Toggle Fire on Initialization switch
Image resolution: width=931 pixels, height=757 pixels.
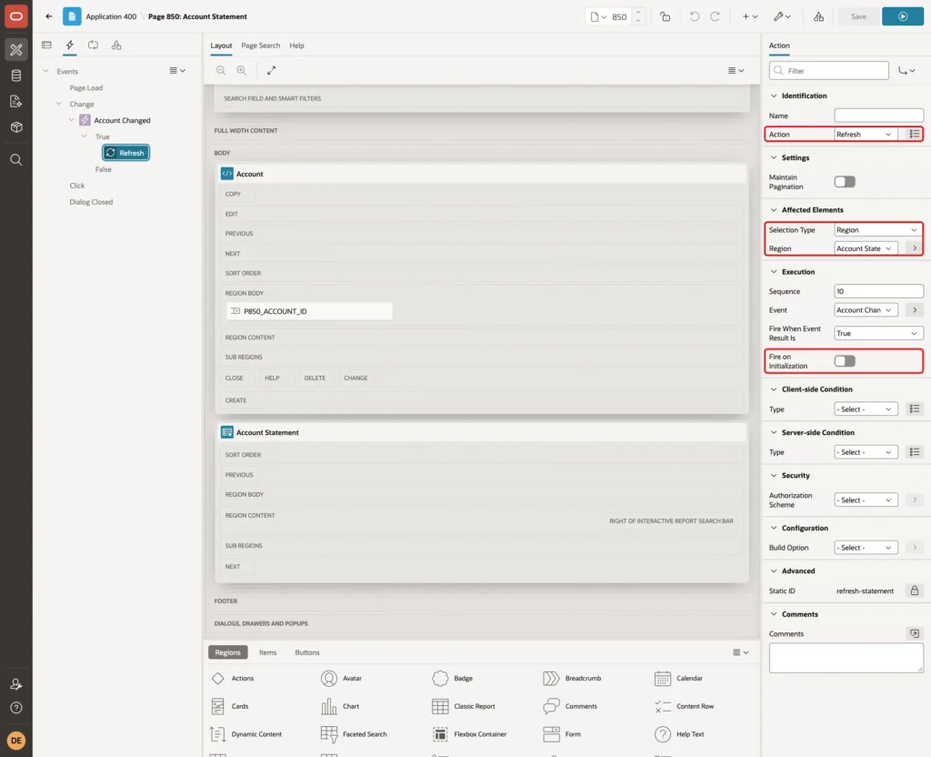(845, 361)
